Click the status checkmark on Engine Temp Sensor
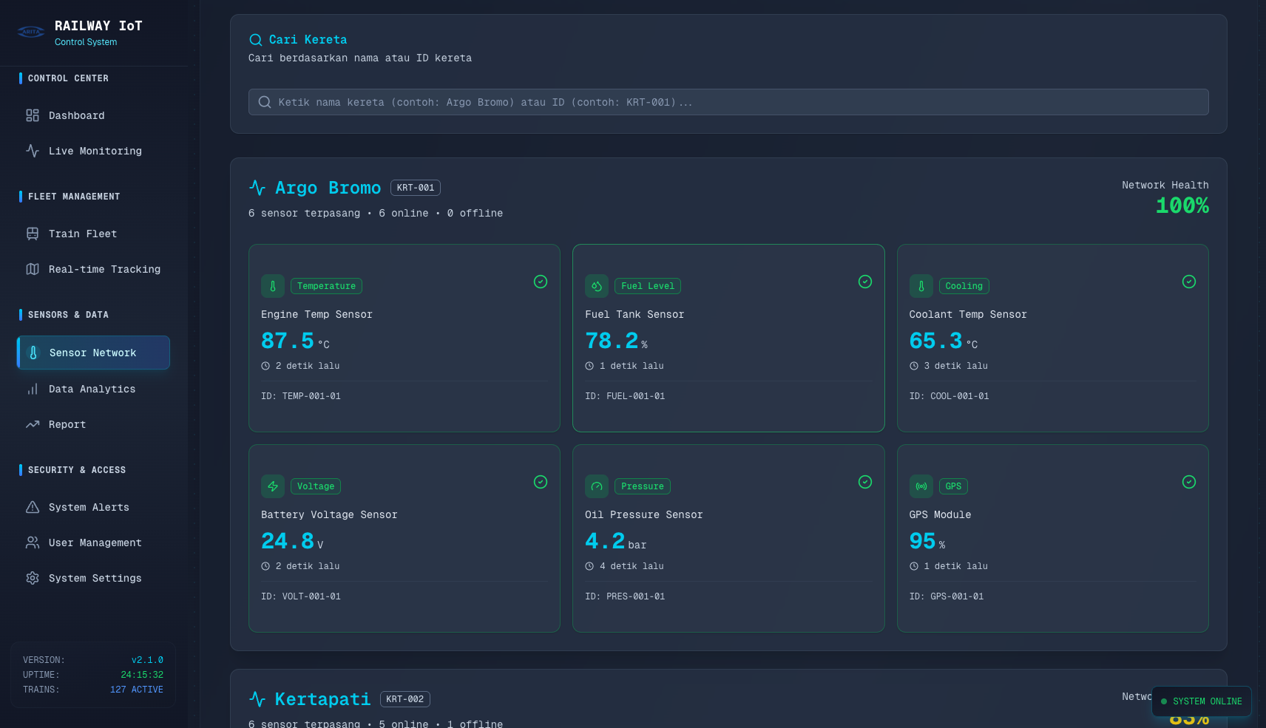This screenshot has height=728, width=1266. [x=541, y=282]
